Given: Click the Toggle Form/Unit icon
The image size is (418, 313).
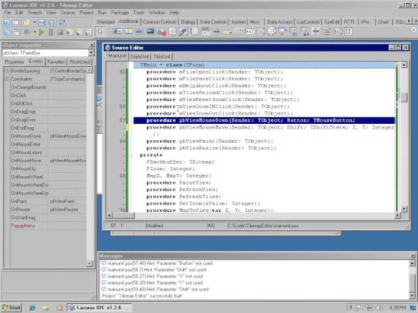Looking at the screenshot, I should (63, 23).
